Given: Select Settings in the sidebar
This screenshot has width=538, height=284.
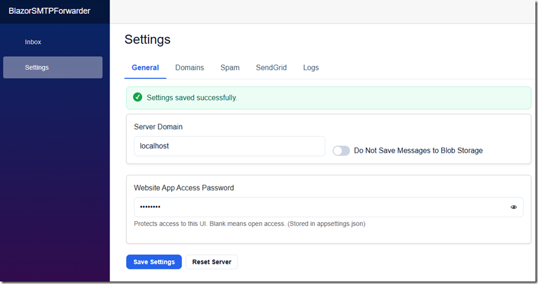Looking at the screenshot, I should coord(53,67).
